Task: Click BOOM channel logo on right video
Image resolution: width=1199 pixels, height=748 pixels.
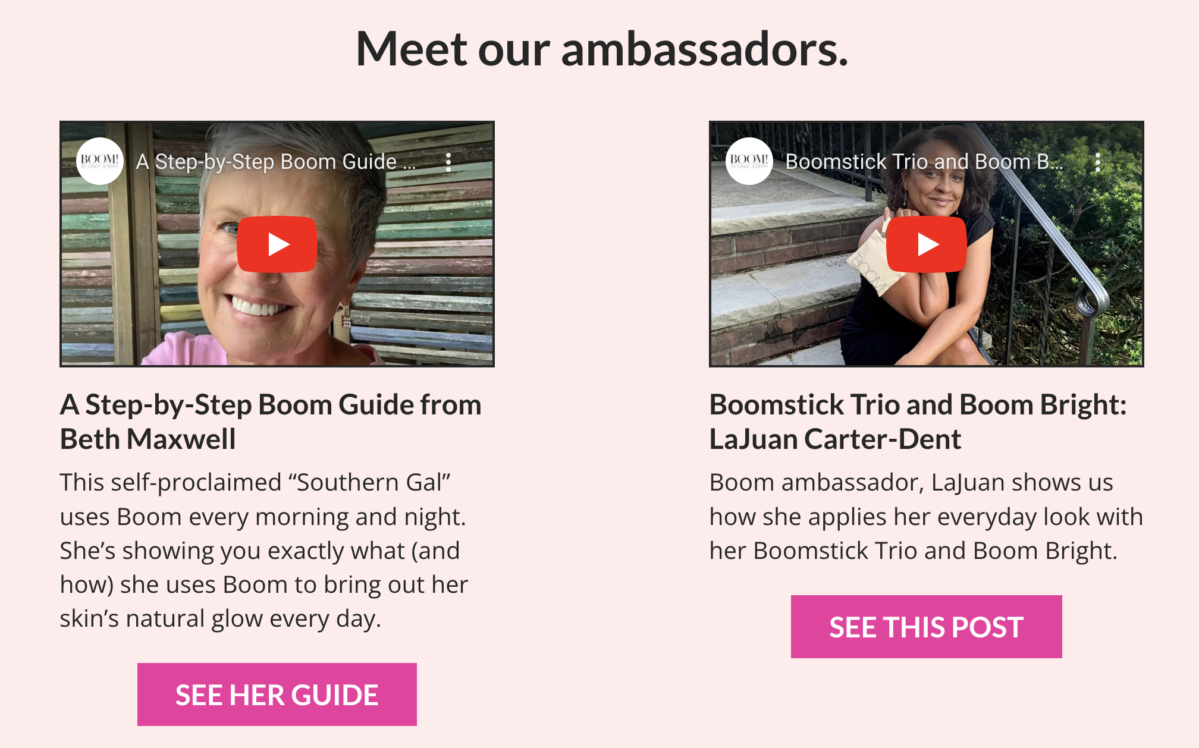Action: point(749,161)
